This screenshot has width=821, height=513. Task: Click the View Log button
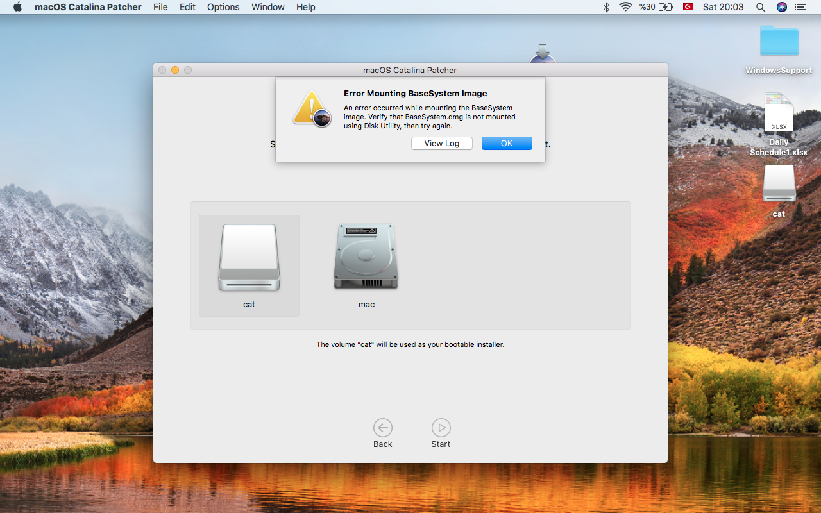pyautogui.click(x=442, y=143)
